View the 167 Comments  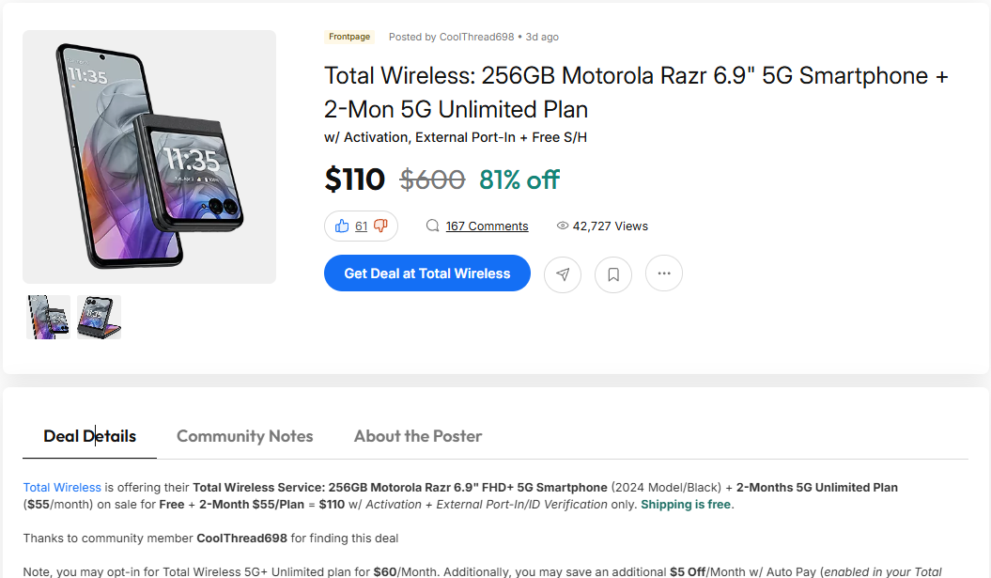[x=487, y=226]
